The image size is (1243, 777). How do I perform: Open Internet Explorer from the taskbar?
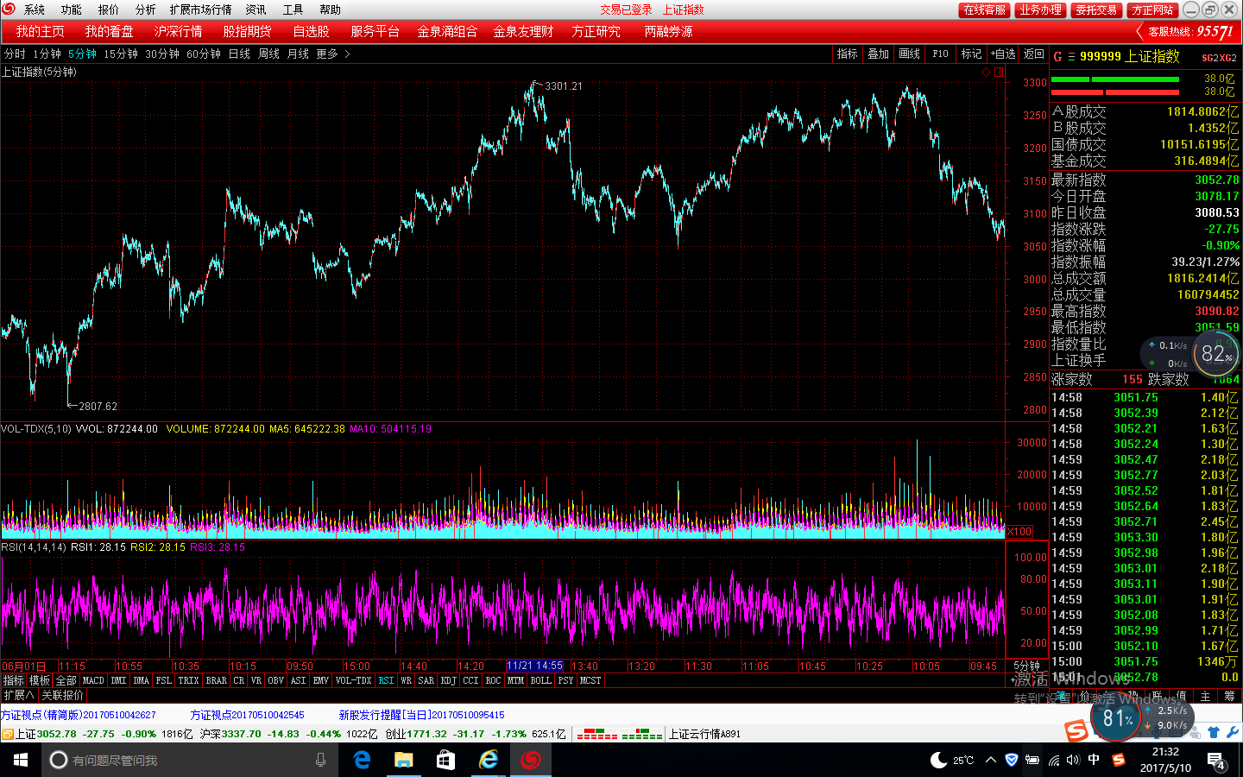coord(488,760)
